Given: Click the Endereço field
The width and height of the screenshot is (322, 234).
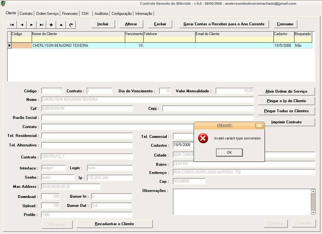Looking at the screenshot, I should pos(244,172).
